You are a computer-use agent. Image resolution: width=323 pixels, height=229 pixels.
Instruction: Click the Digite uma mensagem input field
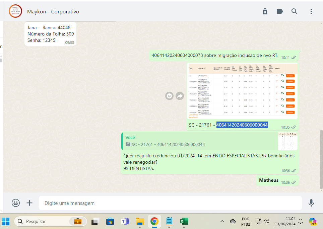click(x=170, y=203)
